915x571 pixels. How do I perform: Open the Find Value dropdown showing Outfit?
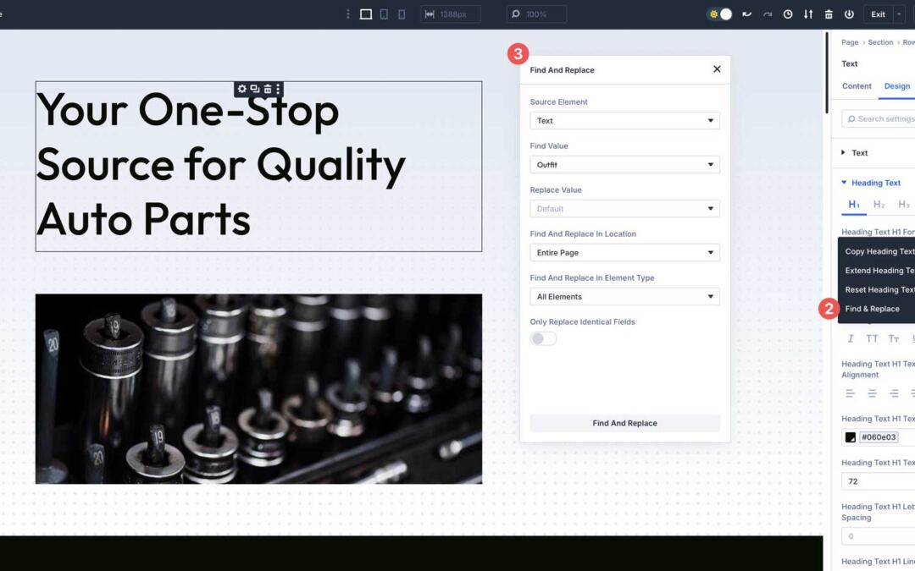pos(624,165)
